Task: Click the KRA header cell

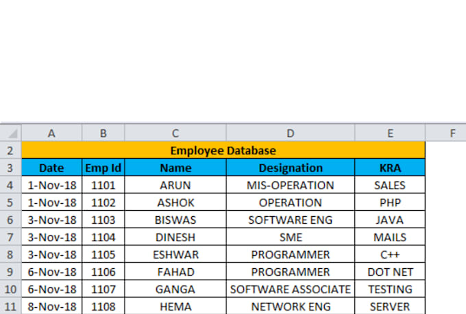Action: [x=390, y=168]
